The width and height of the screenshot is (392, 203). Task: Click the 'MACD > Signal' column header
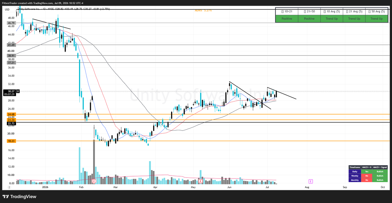(x=380, y=167)
